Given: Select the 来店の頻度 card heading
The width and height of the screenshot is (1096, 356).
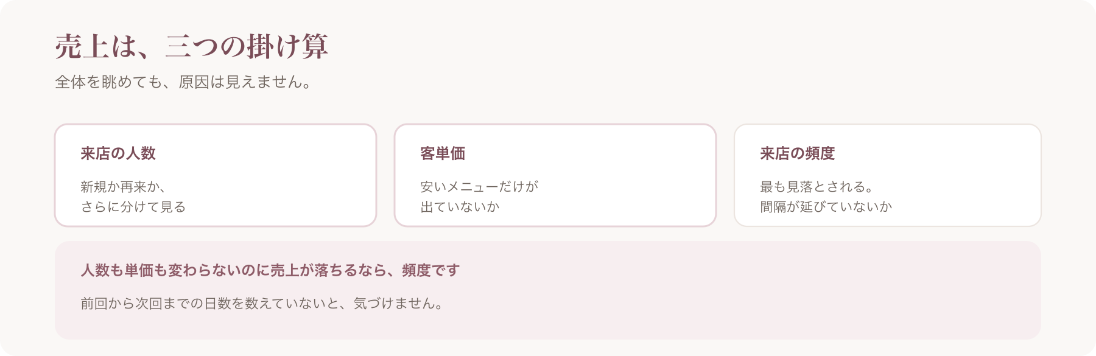Looking at the screenshot, I should (797, 153).
